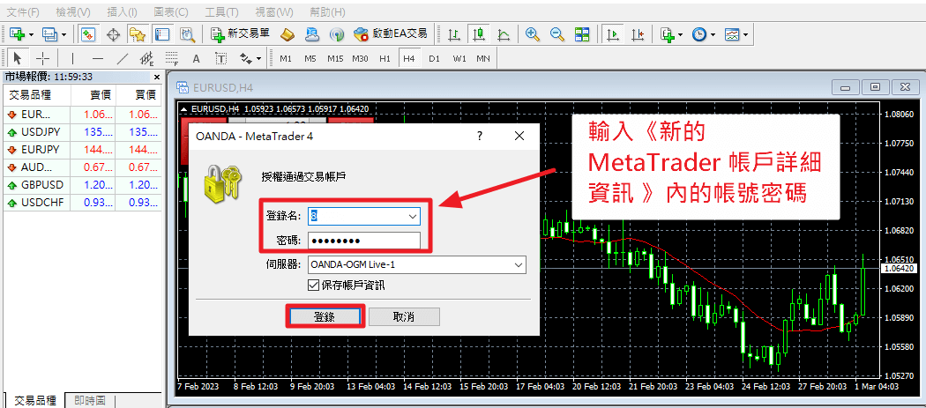Zoom in on the chart

click(533, 34)
